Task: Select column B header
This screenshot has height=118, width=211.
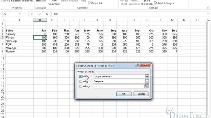Action: 40,20
